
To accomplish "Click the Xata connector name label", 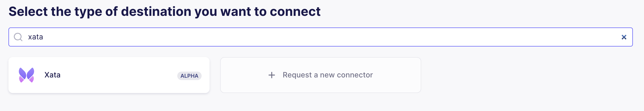I will 52,75.
